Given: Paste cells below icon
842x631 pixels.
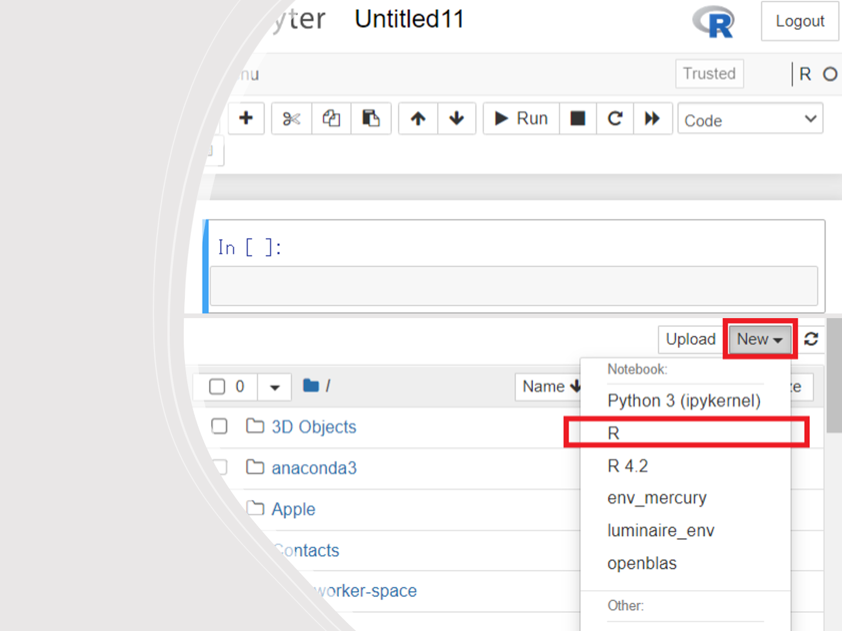Looking at the screenshot, I should tap(371, 119).
